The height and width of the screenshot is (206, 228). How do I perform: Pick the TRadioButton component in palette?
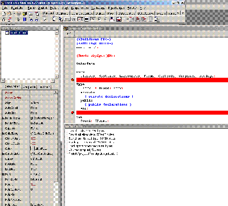[105, 19]
